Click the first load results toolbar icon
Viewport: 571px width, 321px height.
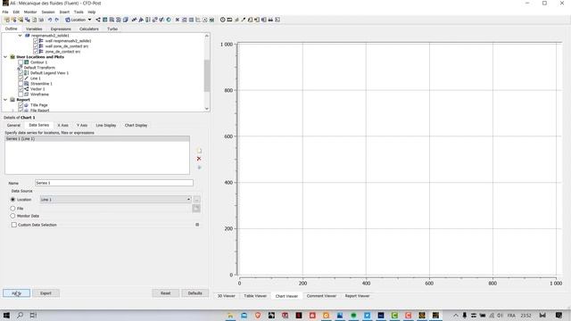[7, 20]
